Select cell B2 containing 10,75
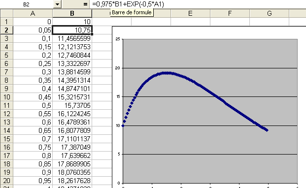This screenshot has width=306, height=188. (x=72, y=30)
